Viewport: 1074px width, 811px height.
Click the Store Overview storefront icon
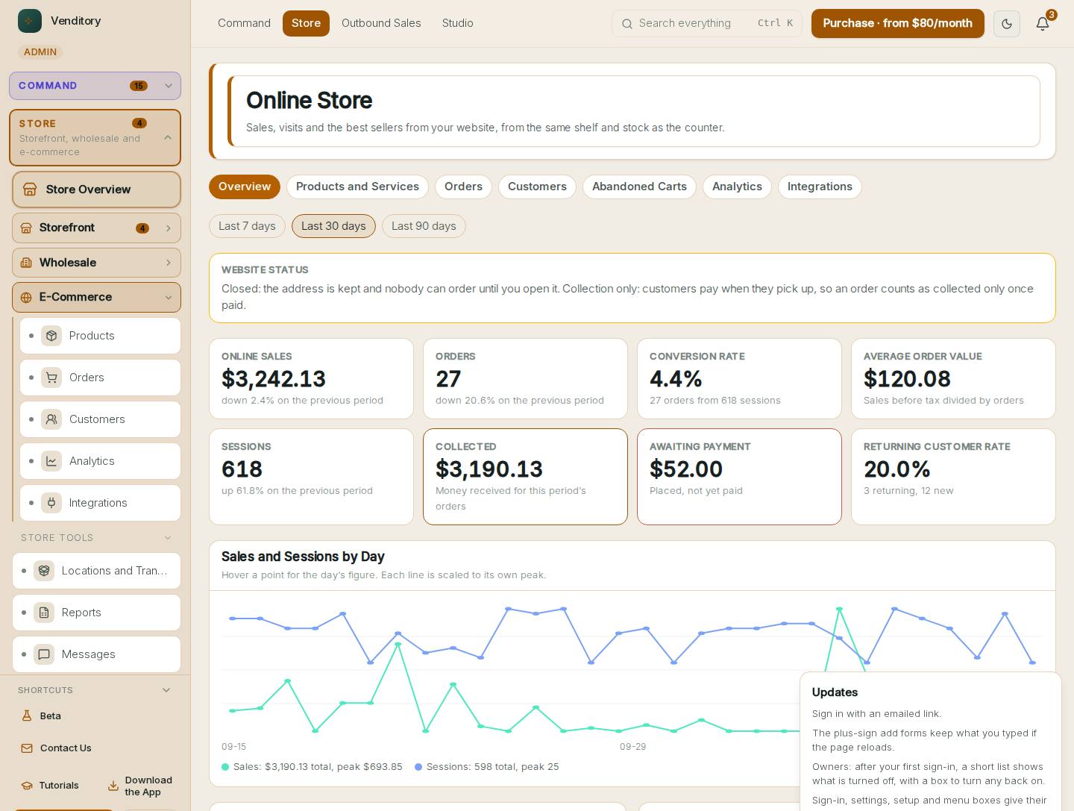click(x=30, y=190)
